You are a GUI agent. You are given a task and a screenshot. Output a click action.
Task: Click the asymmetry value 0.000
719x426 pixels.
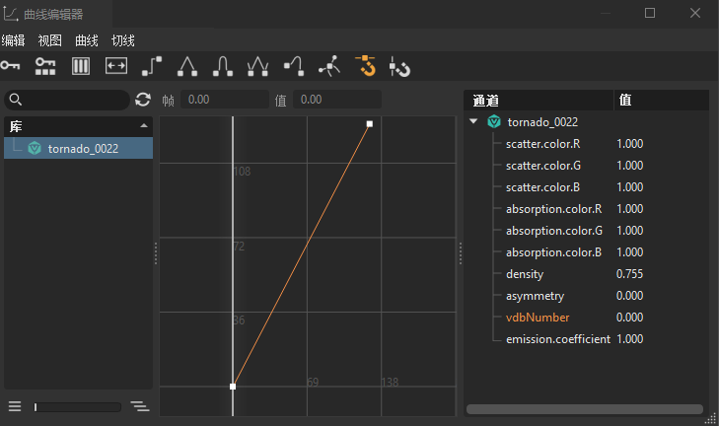pos(629,295)
